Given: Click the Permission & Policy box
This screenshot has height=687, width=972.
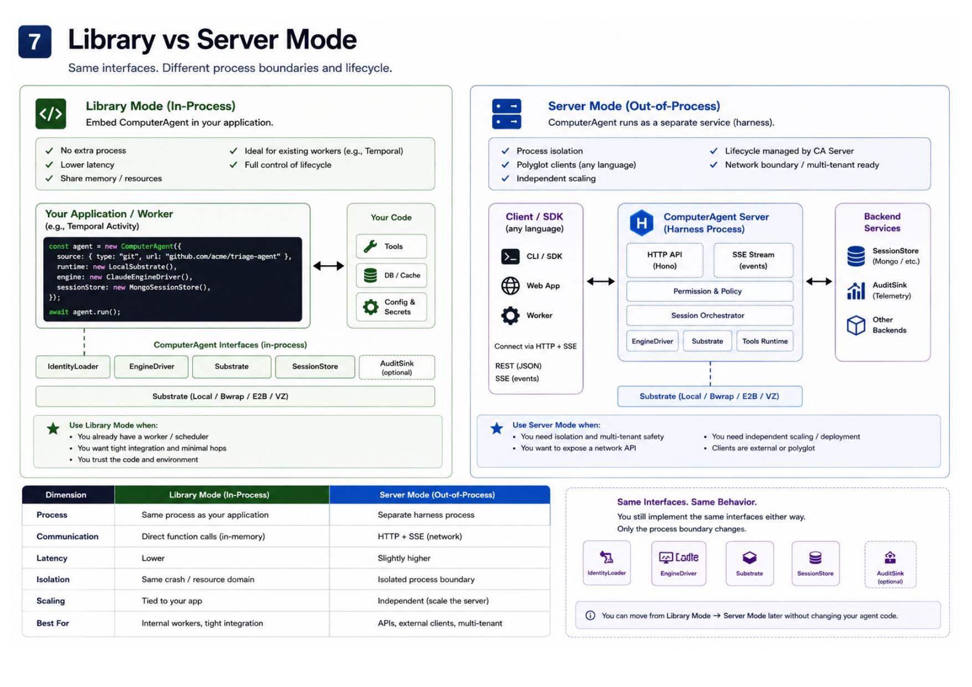Looking at the screenshot, I should pyautogui.click(x=710, y=291).
